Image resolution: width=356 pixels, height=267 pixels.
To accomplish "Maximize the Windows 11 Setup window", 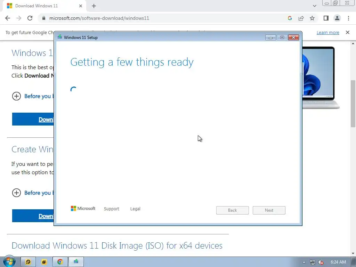I will click(x=282, y=38).
